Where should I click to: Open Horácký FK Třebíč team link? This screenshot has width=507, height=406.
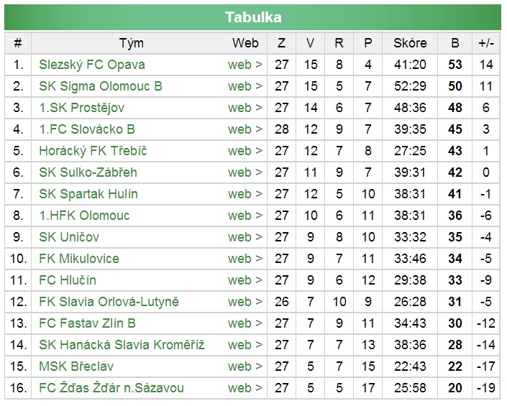point(93,151)
